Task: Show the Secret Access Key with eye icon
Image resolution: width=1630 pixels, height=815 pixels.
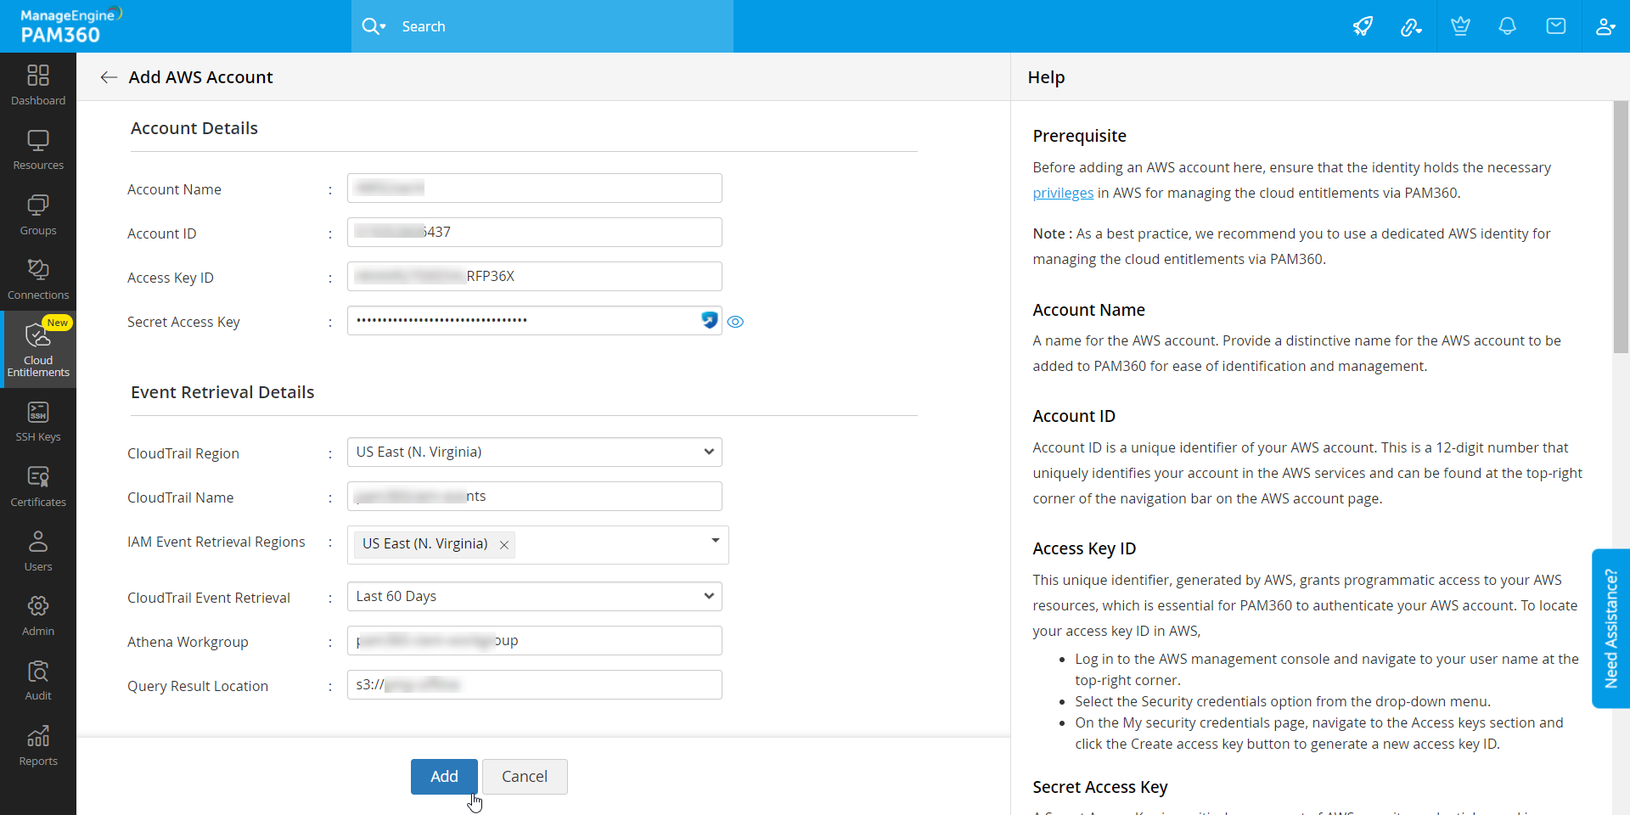Action: (735, 322)
